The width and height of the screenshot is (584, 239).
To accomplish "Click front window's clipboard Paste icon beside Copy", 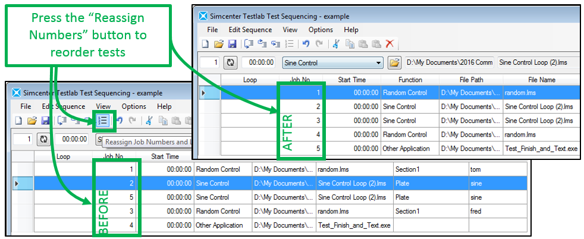I will coord(363,45).
